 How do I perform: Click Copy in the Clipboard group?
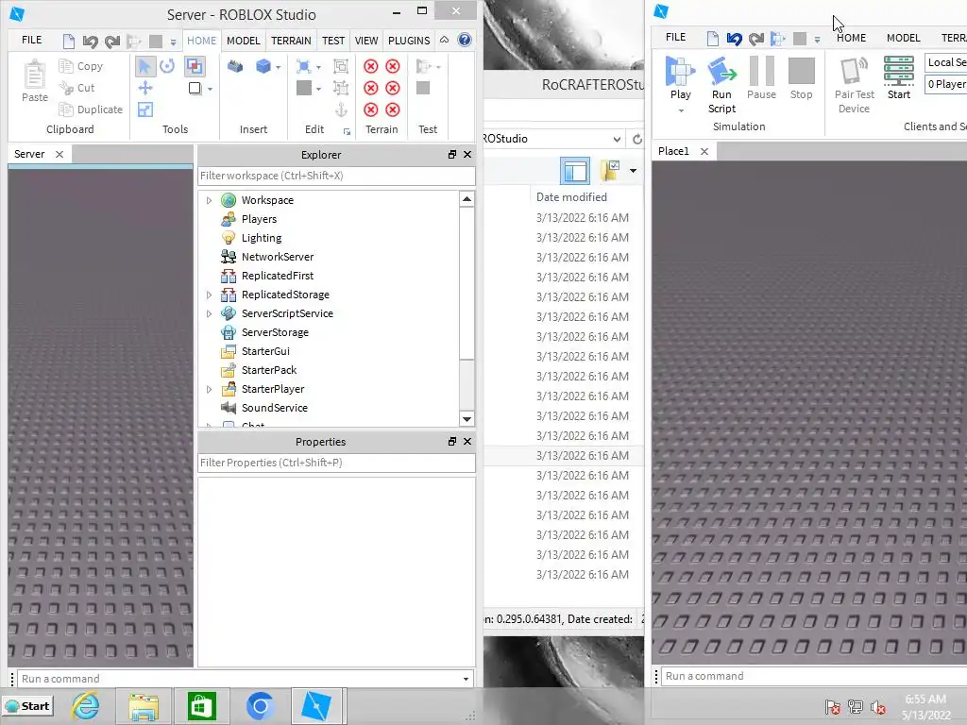click(81, 66)
